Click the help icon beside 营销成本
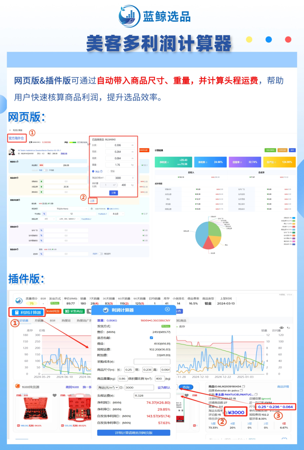 pyautogui.click(x=17, y=227)
